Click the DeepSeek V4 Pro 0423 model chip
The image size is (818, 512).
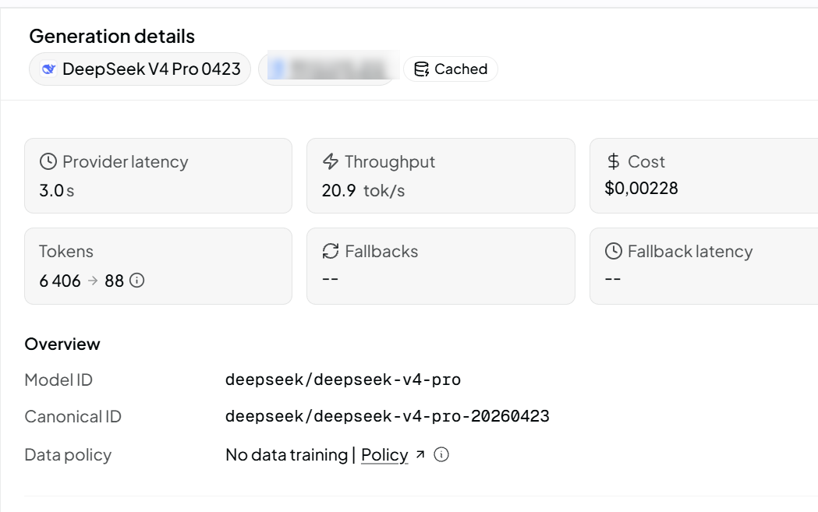click(140, 69)
